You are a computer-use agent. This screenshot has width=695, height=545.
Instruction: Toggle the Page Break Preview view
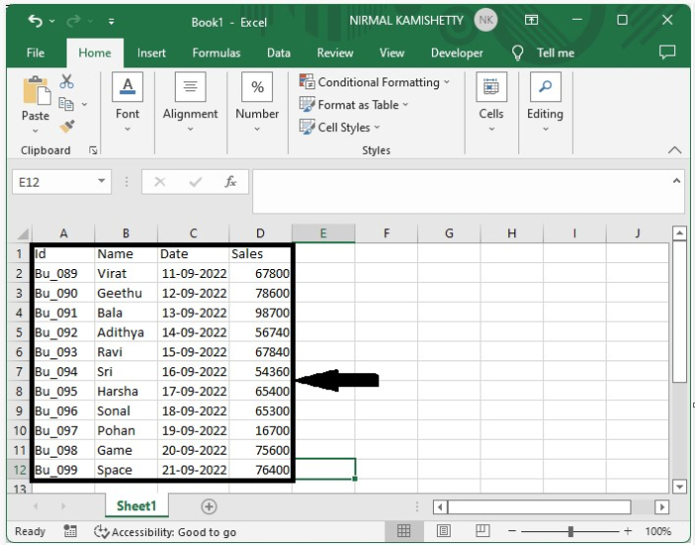484,531
